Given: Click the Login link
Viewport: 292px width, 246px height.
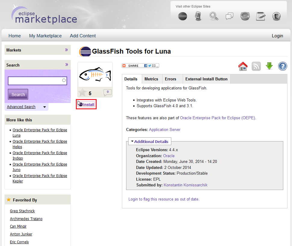Looking at the screenshot, I should [277, 36].
